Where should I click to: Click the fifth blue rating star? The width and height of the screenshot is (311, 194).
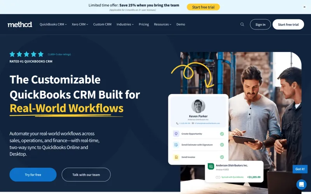41,54
